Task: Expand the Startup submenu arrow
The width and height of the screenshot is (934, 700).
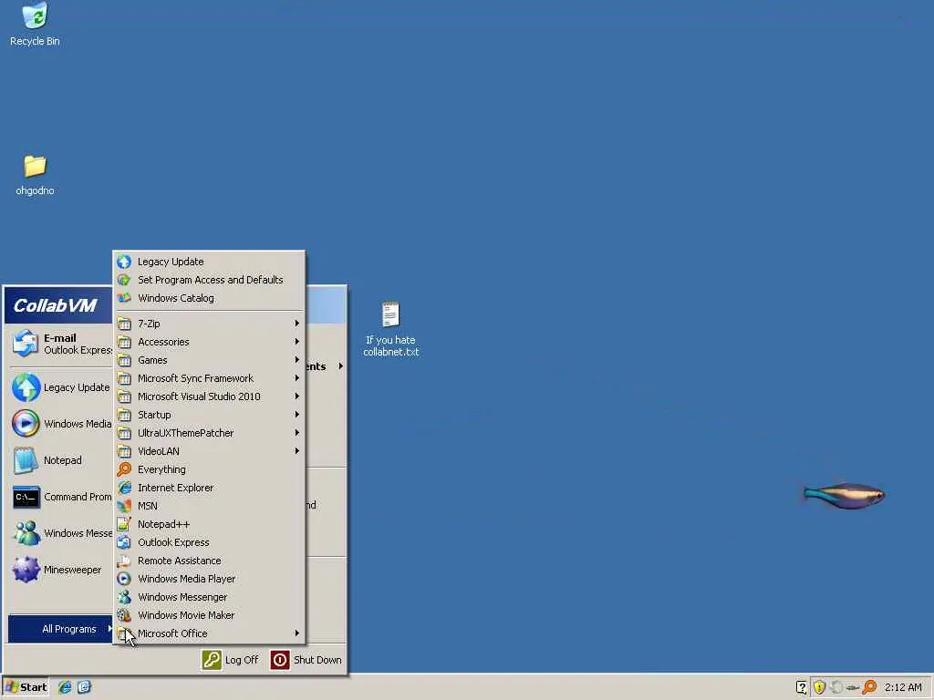Action: 296,415
